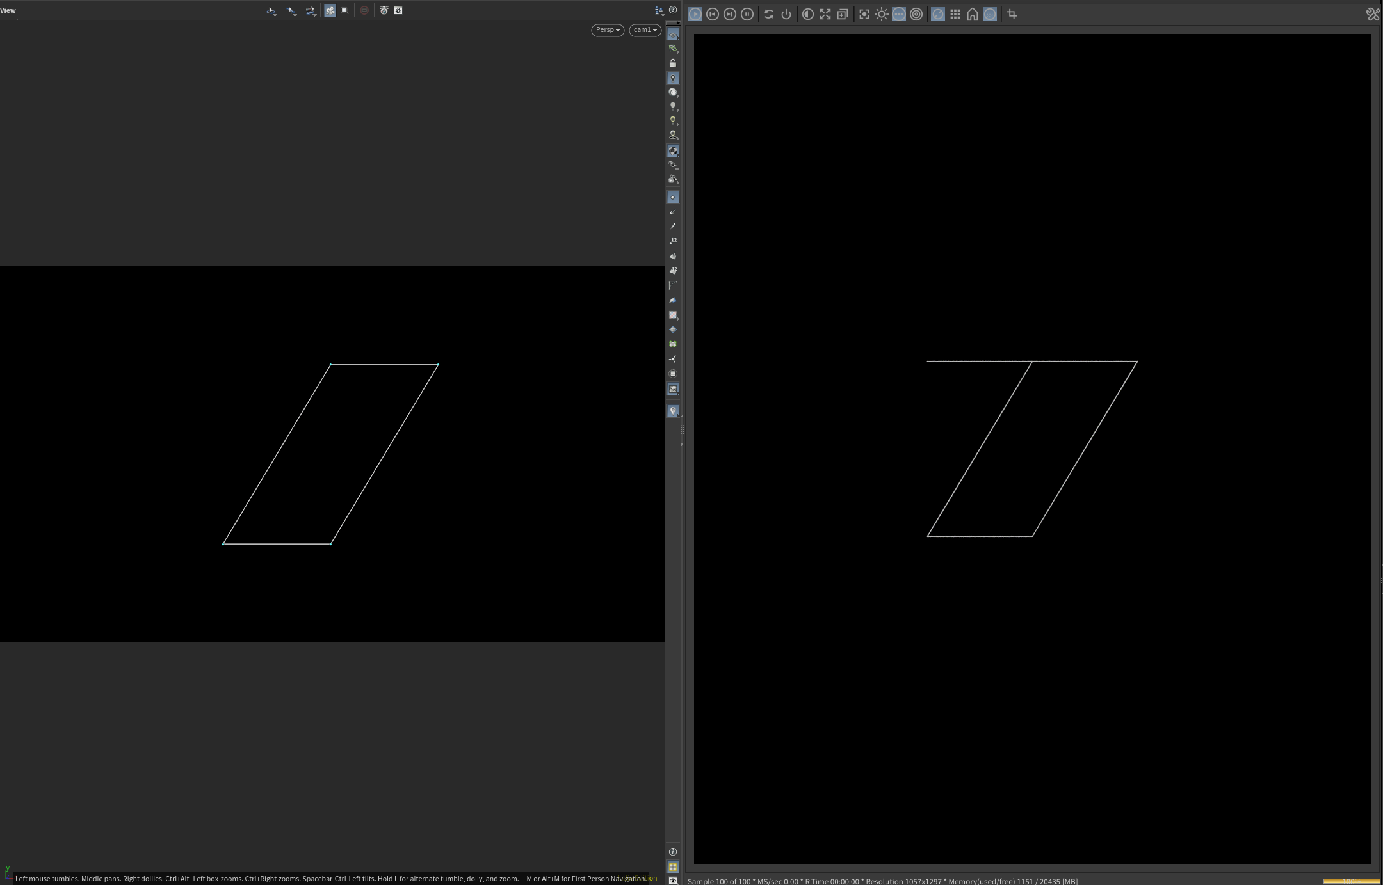Open the Persp viewport dropdown
Viewport: 1383px width, 885px height.
click(x=607, y=30)
